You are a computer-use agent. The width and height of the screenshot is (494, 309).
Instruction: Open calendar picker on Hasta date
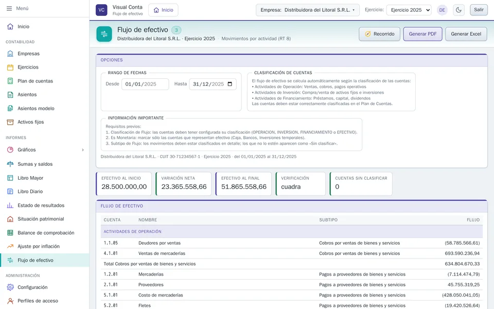(230, 84)
